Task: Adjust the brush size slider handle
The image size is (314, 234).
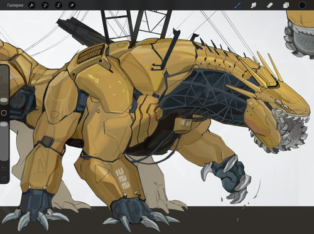Action: (4, 100)
